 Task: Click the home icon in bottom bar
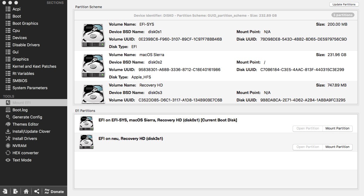coord(26,191)
